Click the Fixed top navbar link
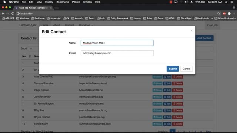The width and height of the screenshot is (237, 133). click(212, 25)
